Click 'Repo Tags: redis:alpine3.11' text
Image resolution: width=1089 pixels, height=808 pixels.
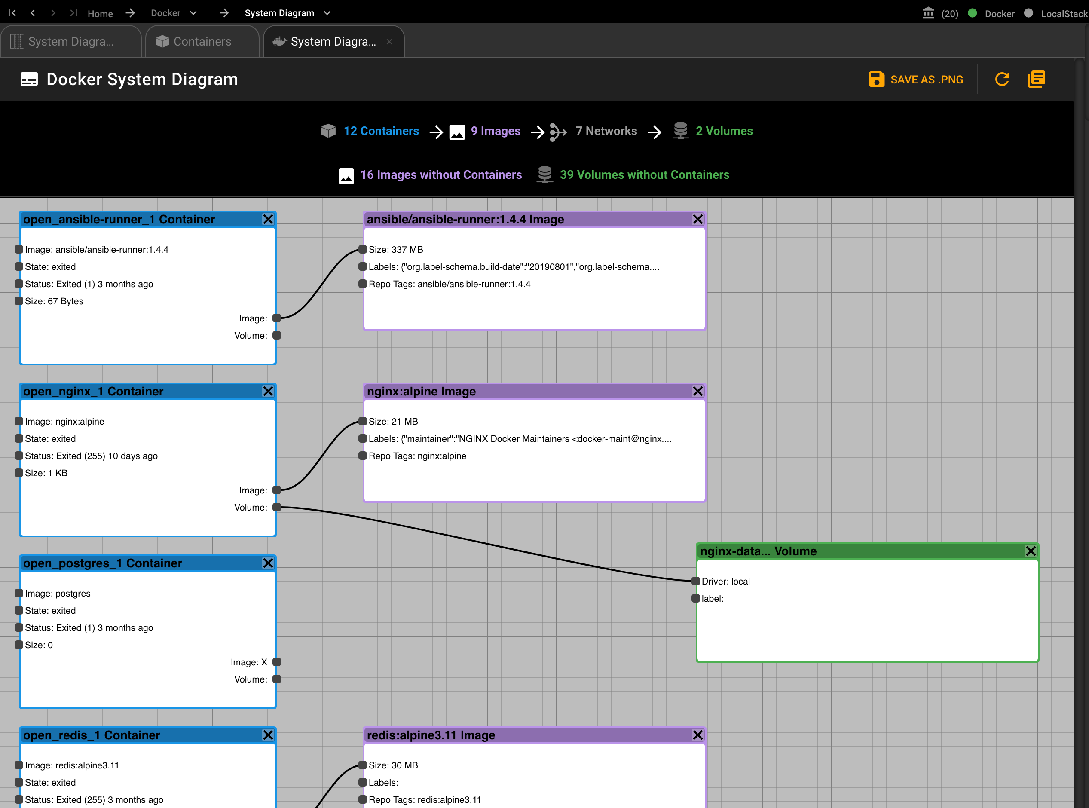(425, 799)
